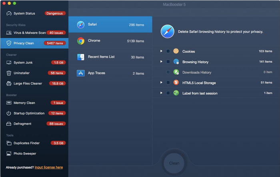Check the Cookies checkbox
The image size is (280, 177).
[168, 51]
